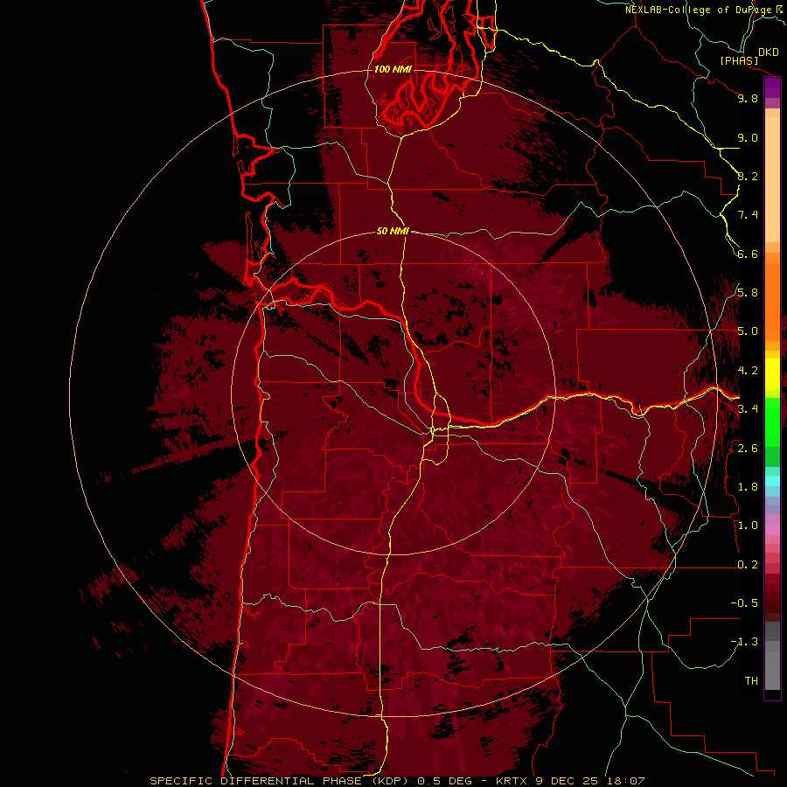
Task: Click the 0.2 value on the scale
Action: tap(748, 565)
